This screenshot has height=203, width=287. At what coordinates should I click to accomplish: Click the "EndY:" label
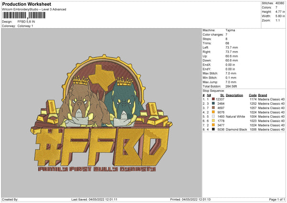click(207, 69)
